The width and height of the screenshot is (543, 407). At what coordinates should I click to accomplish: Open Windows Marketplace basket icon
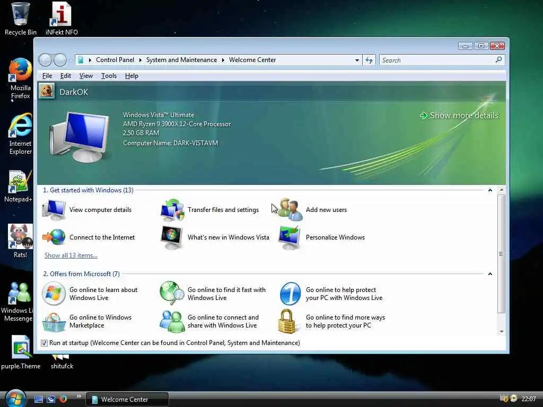(x=54, y=322)
